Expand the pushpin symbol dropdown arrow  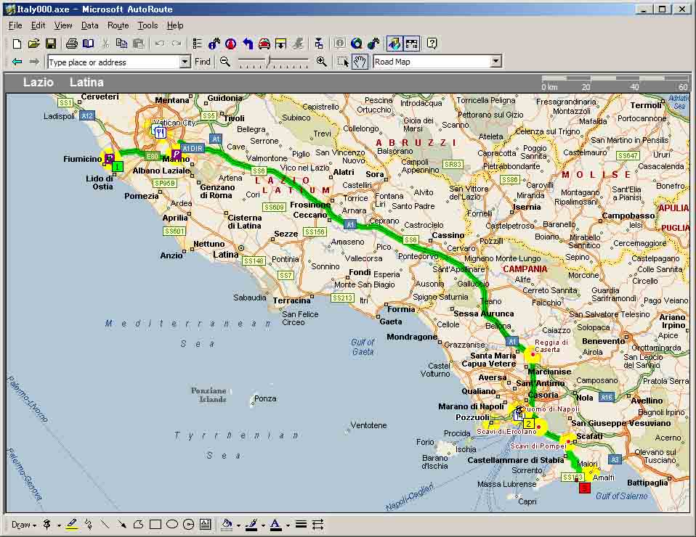(x=59, y=525)
